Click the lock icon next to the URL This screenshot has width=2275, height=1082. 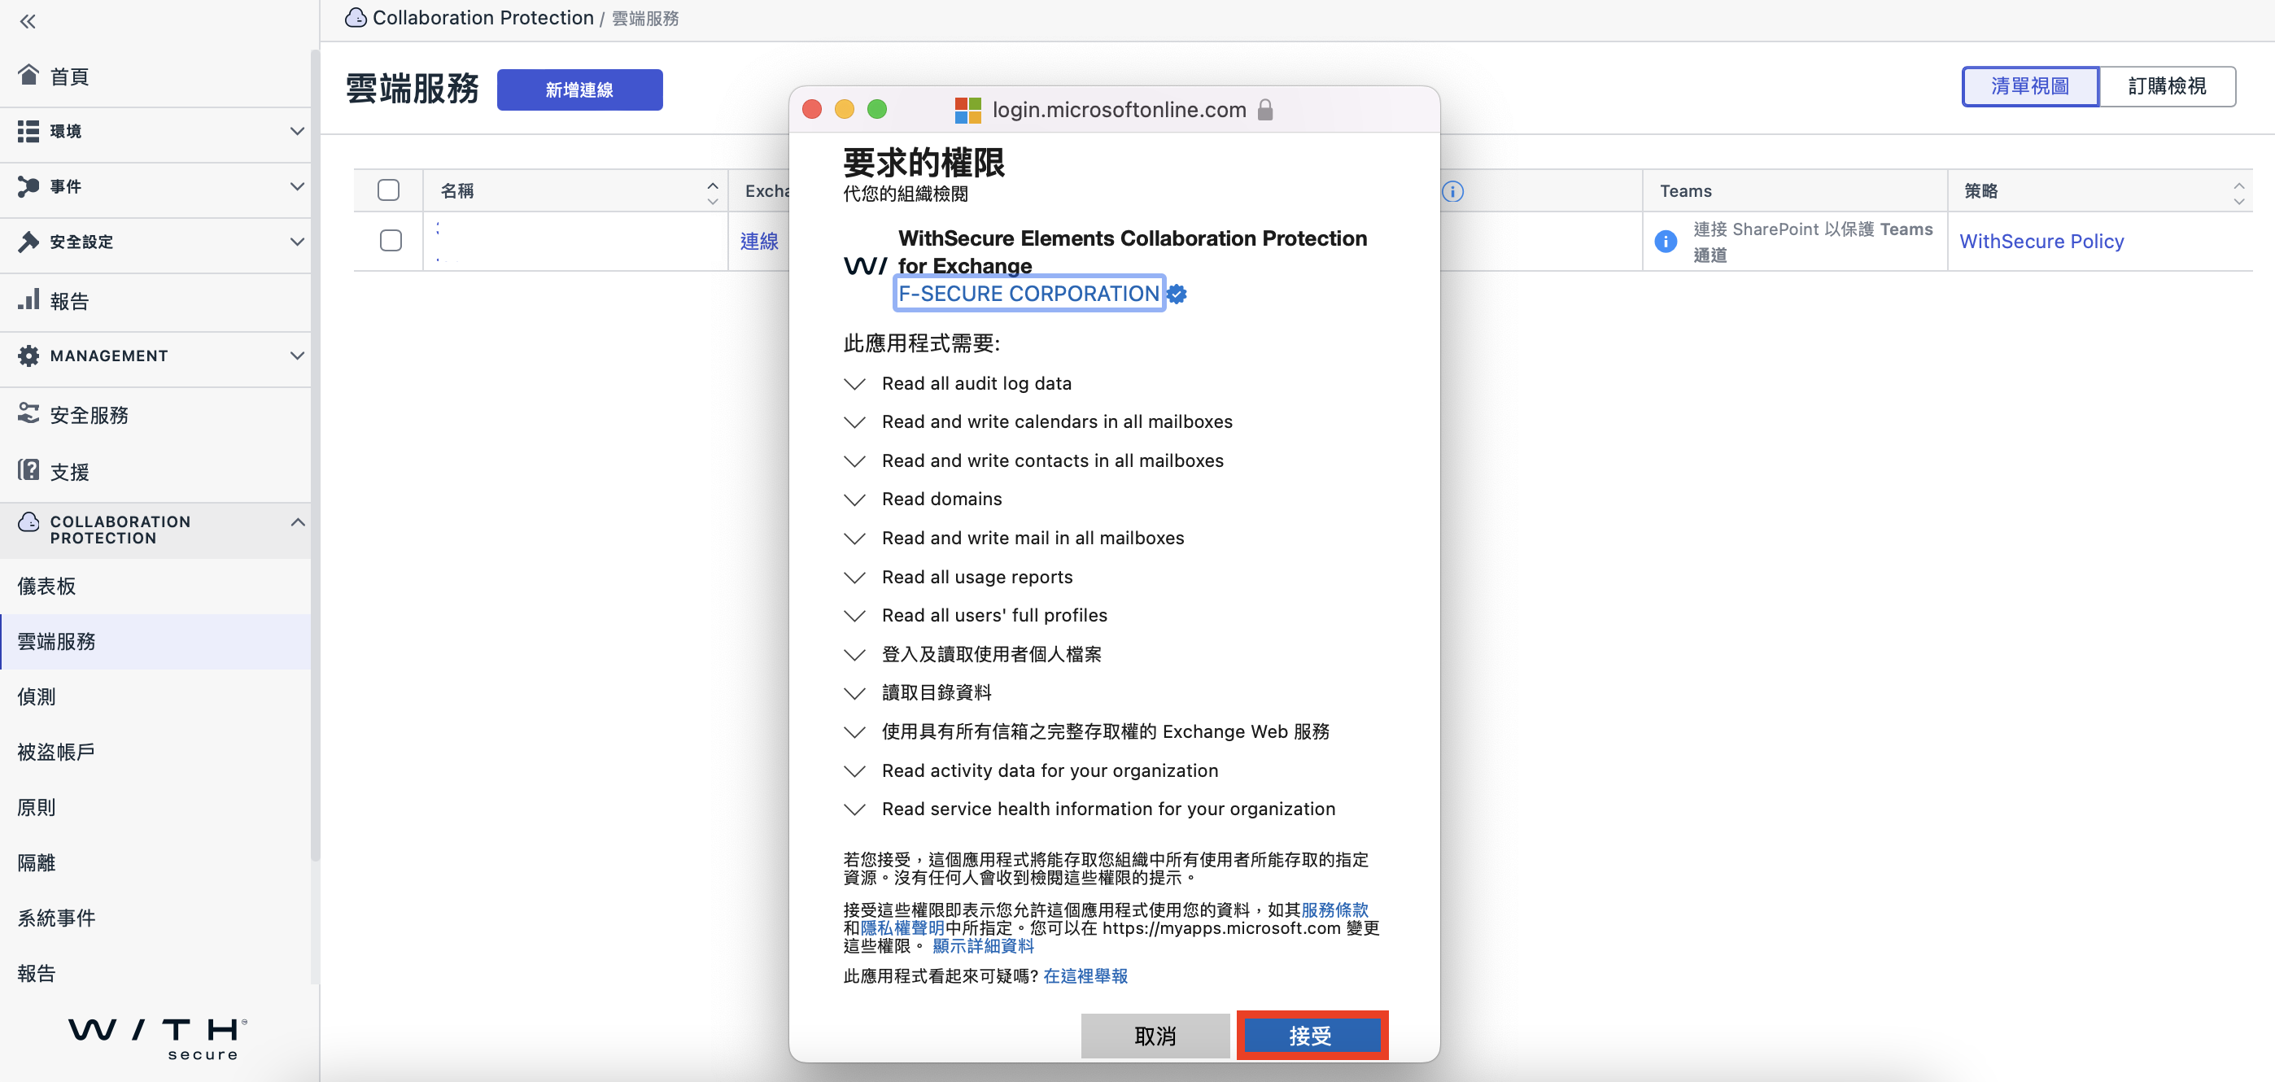click(1264, 110)
